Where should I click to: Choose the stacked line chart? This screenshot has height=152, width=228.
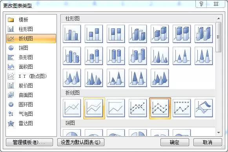click(x=94, y=108)
